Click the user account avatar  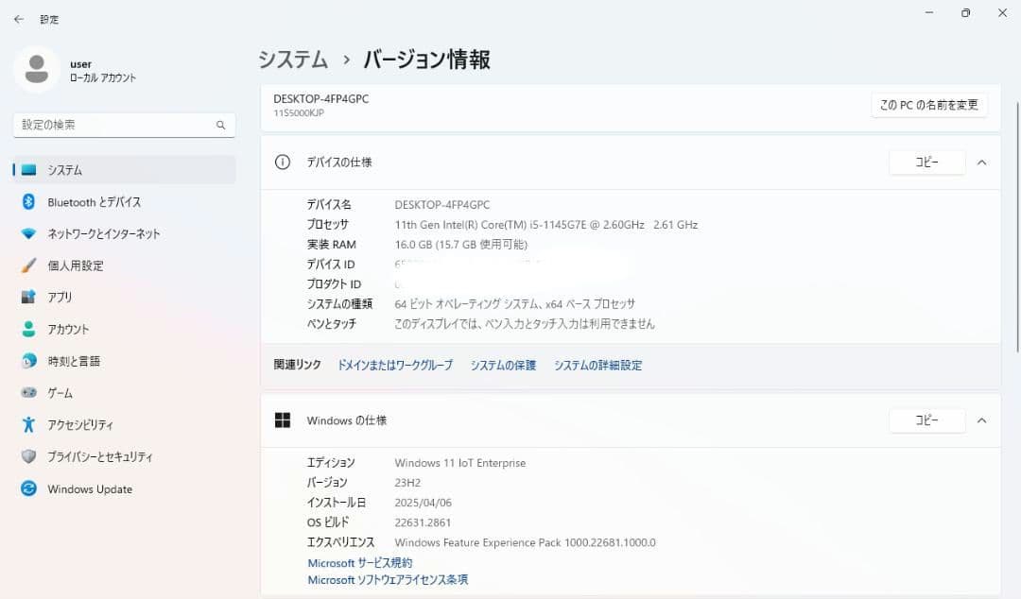(x=38, y=69)
